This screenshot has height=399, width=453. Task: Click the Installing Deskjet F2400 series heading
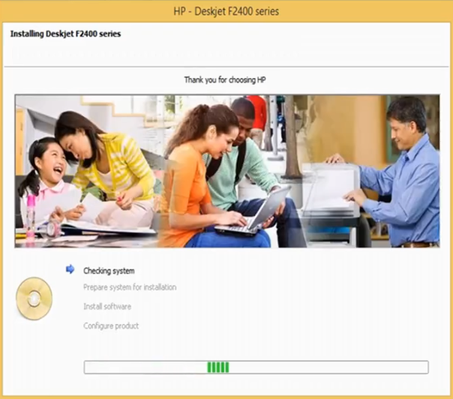(x=65, y=34)
